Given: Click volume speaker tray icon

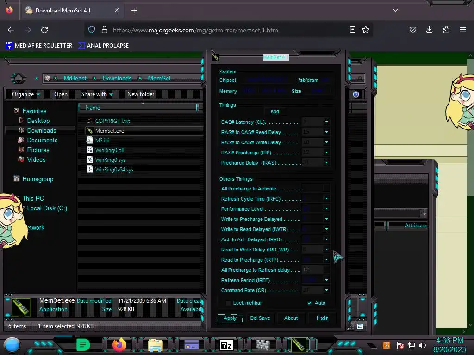Looking at the screenshot, I should tap(423, 345).
